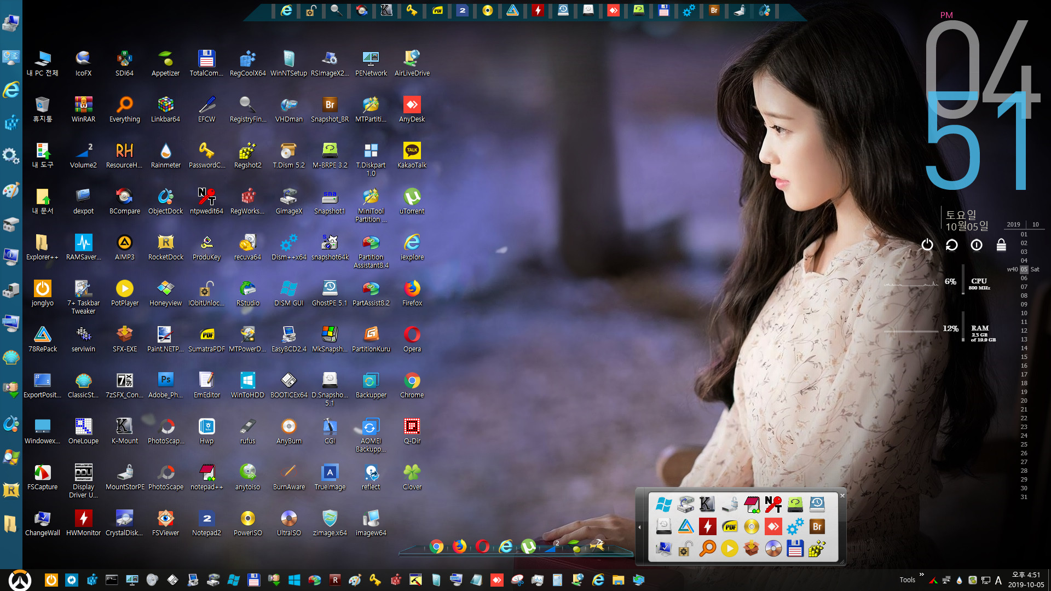Open the PotPlayer desktop icon

(124, 293)
